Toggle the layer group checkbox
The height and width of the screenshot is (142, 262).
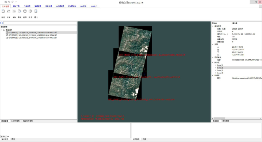tap(4, 30)
